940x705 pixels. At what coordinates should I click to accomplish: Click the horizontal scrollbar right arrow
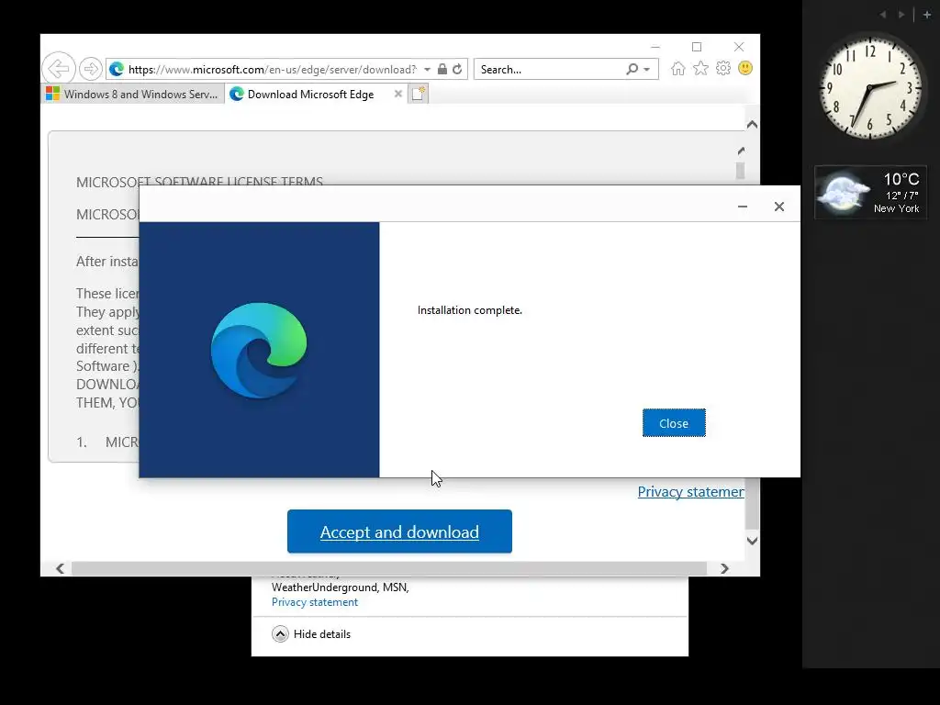pyautogui.click(x=724, y=568)
